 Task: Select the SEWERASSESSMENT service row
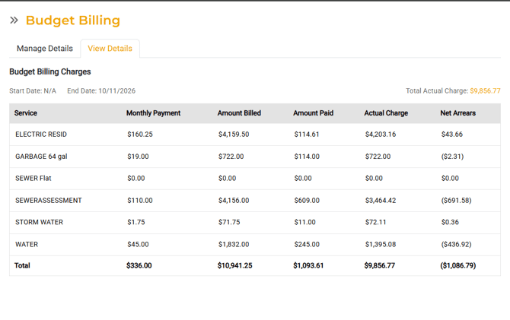(x=49, y=201)
